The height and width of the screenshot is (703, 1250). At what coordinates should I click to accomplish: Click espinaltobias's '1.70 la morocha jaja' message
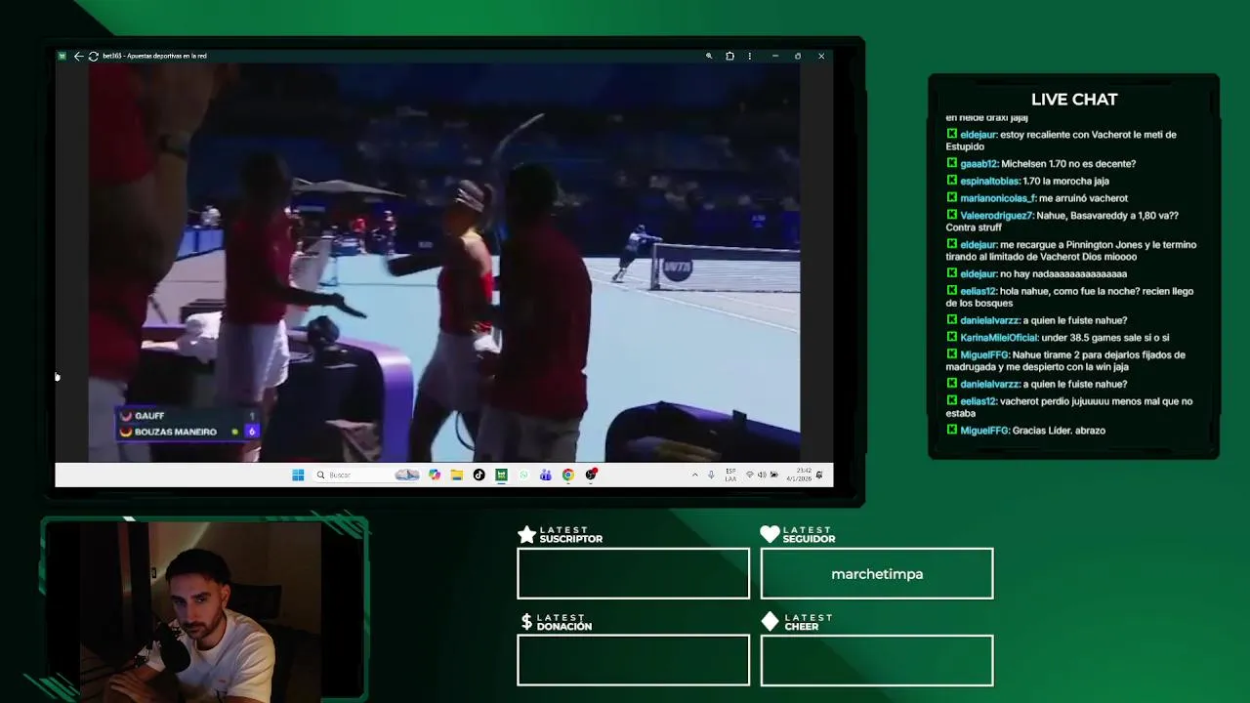pyautogui.click(x=1027, y=181)
